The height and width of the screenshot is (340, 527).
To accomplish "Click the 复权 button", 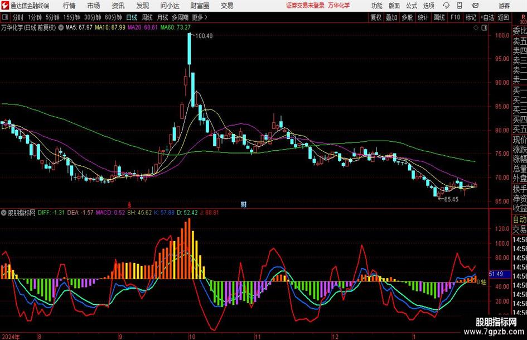I will click(x=376, y=17).
